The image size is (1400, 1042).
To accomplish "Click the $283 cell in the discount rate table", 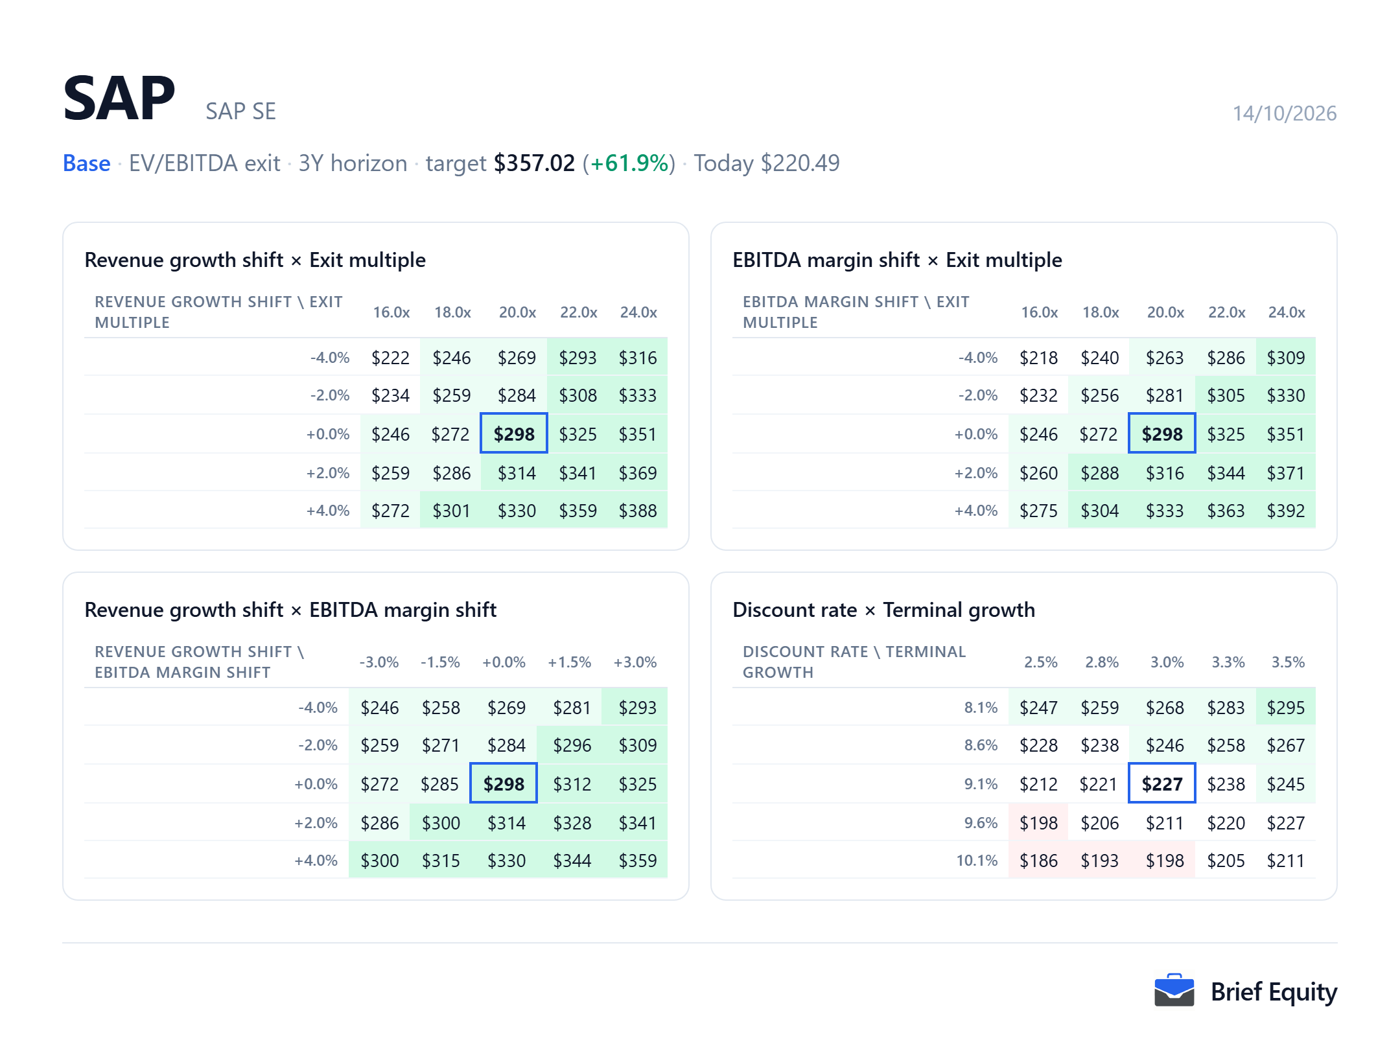I will [x=1226, y=708].
